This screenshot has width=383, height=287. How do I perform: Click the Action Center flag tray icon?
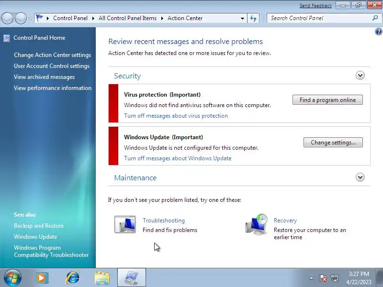(323, 278)
